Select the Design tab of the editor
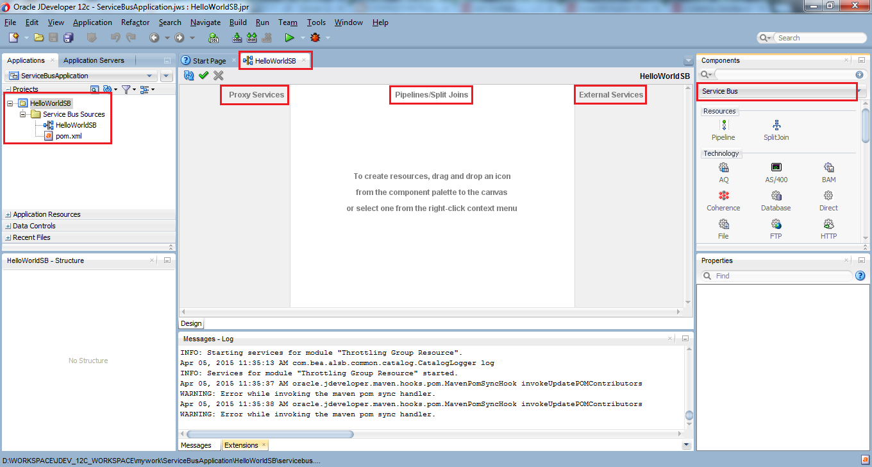 pyautogui.click(x=191, y=323)
